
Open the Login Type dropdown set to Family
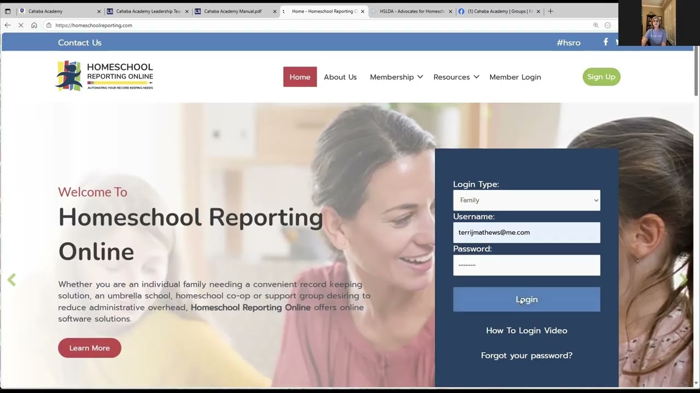(x=527, y=200)
